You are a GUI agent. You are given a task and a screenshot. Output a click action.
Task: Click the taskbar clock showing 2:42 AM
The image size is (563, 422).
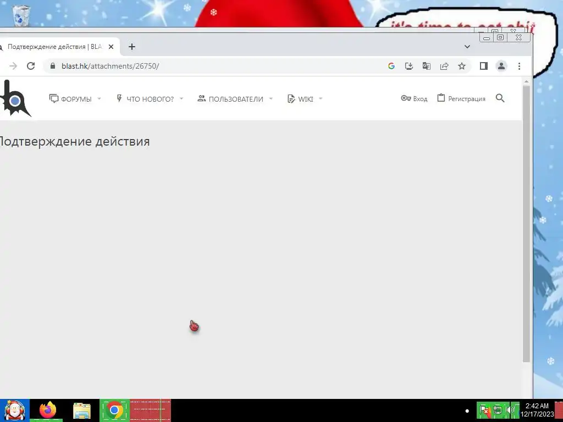537,410
